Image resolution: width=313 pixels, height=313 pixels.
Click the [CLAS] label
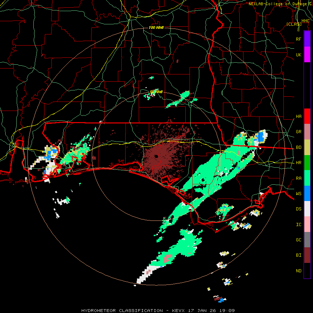coord(294,24)
